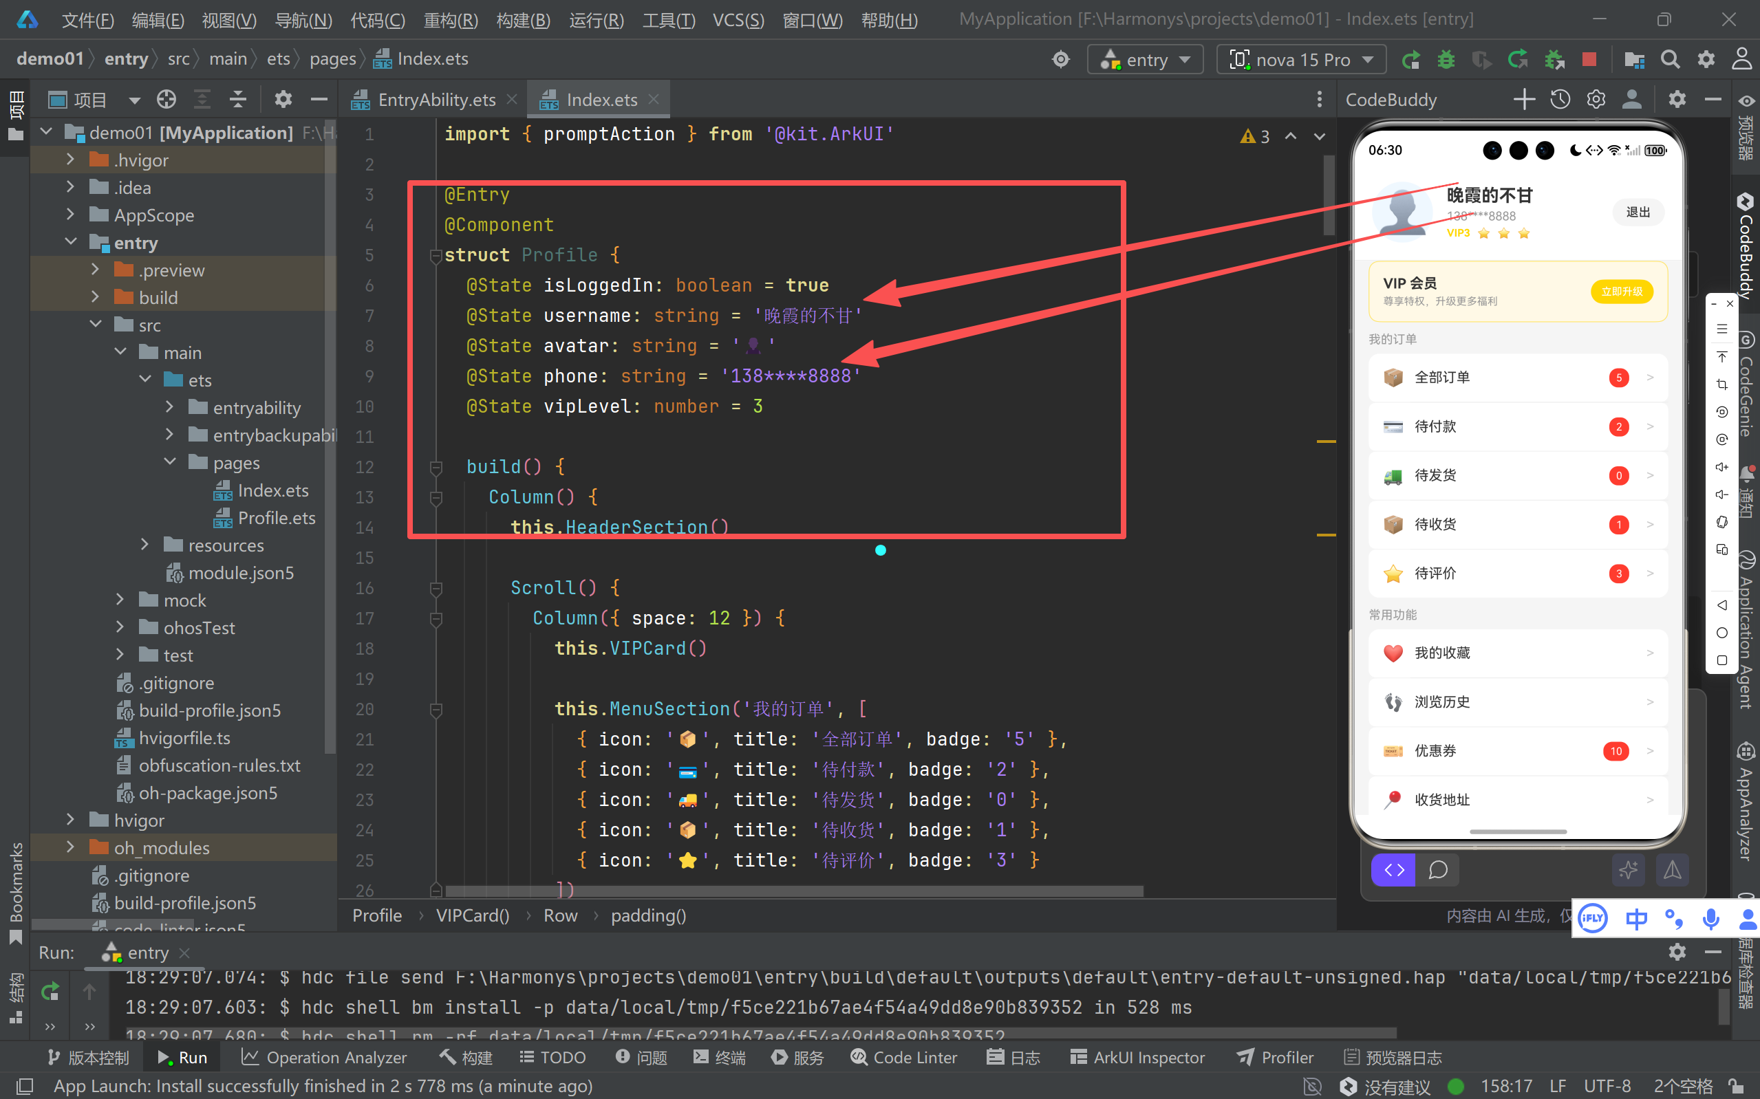Click the rerun entry icon in Run panel

[50, 992]
